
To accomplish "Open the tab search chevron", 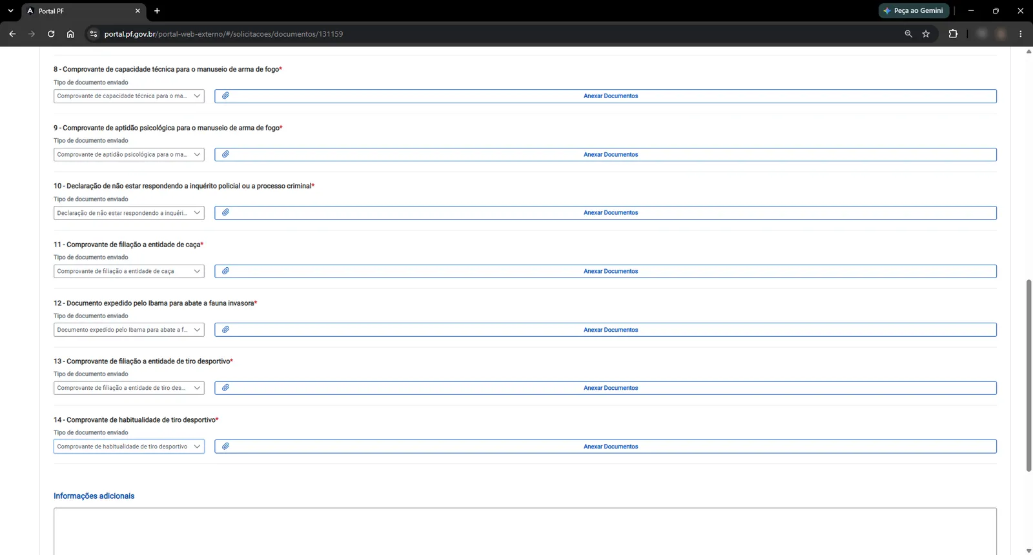I will click(x=10, y=11).
